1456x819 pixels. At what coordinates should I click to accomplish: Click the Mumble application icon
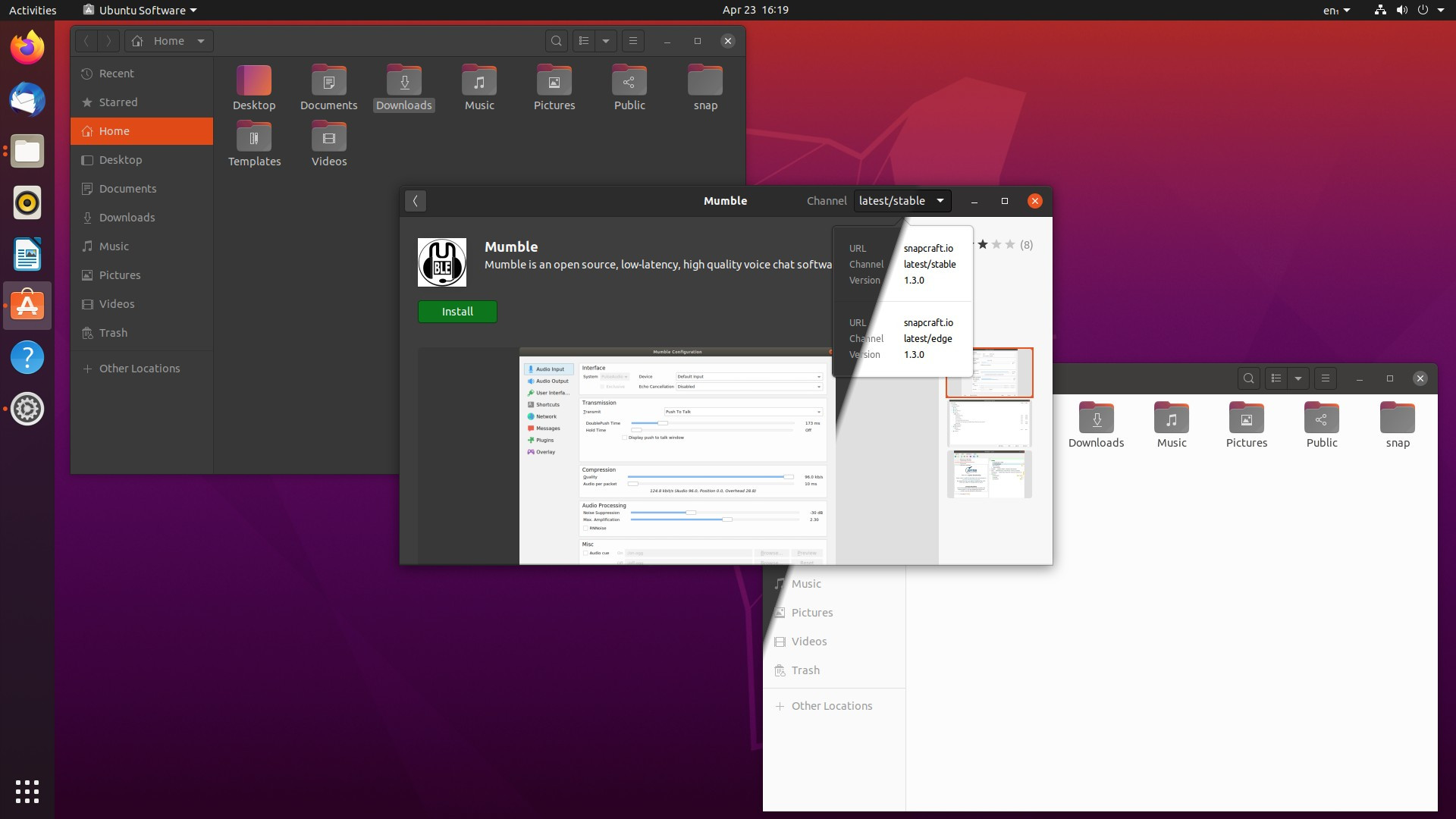point(442,262)
